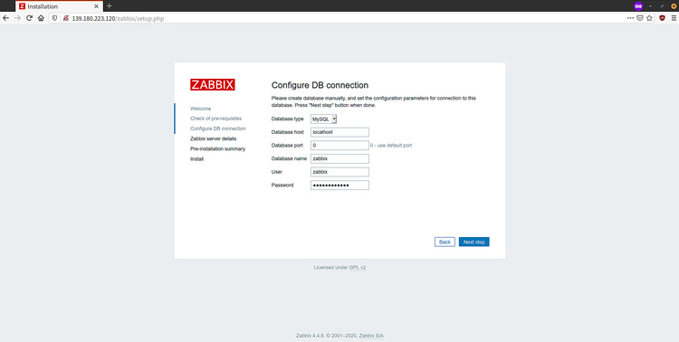Click the Pocket save icon
This screenshot has height=342, width=679.
pyautogui.click(x=639, y=18)
